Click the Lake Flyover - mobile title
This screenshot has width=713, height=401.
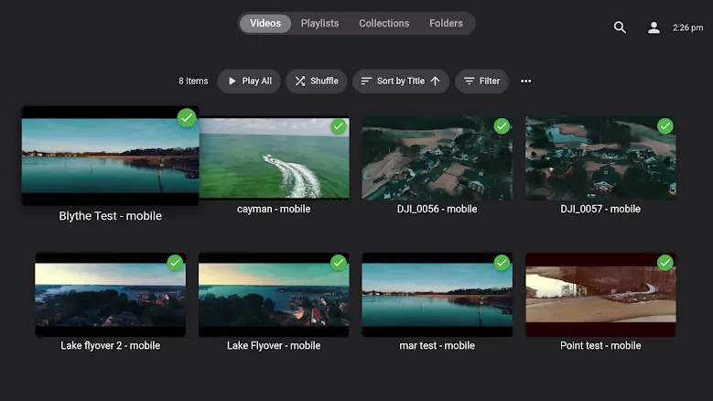274,346
